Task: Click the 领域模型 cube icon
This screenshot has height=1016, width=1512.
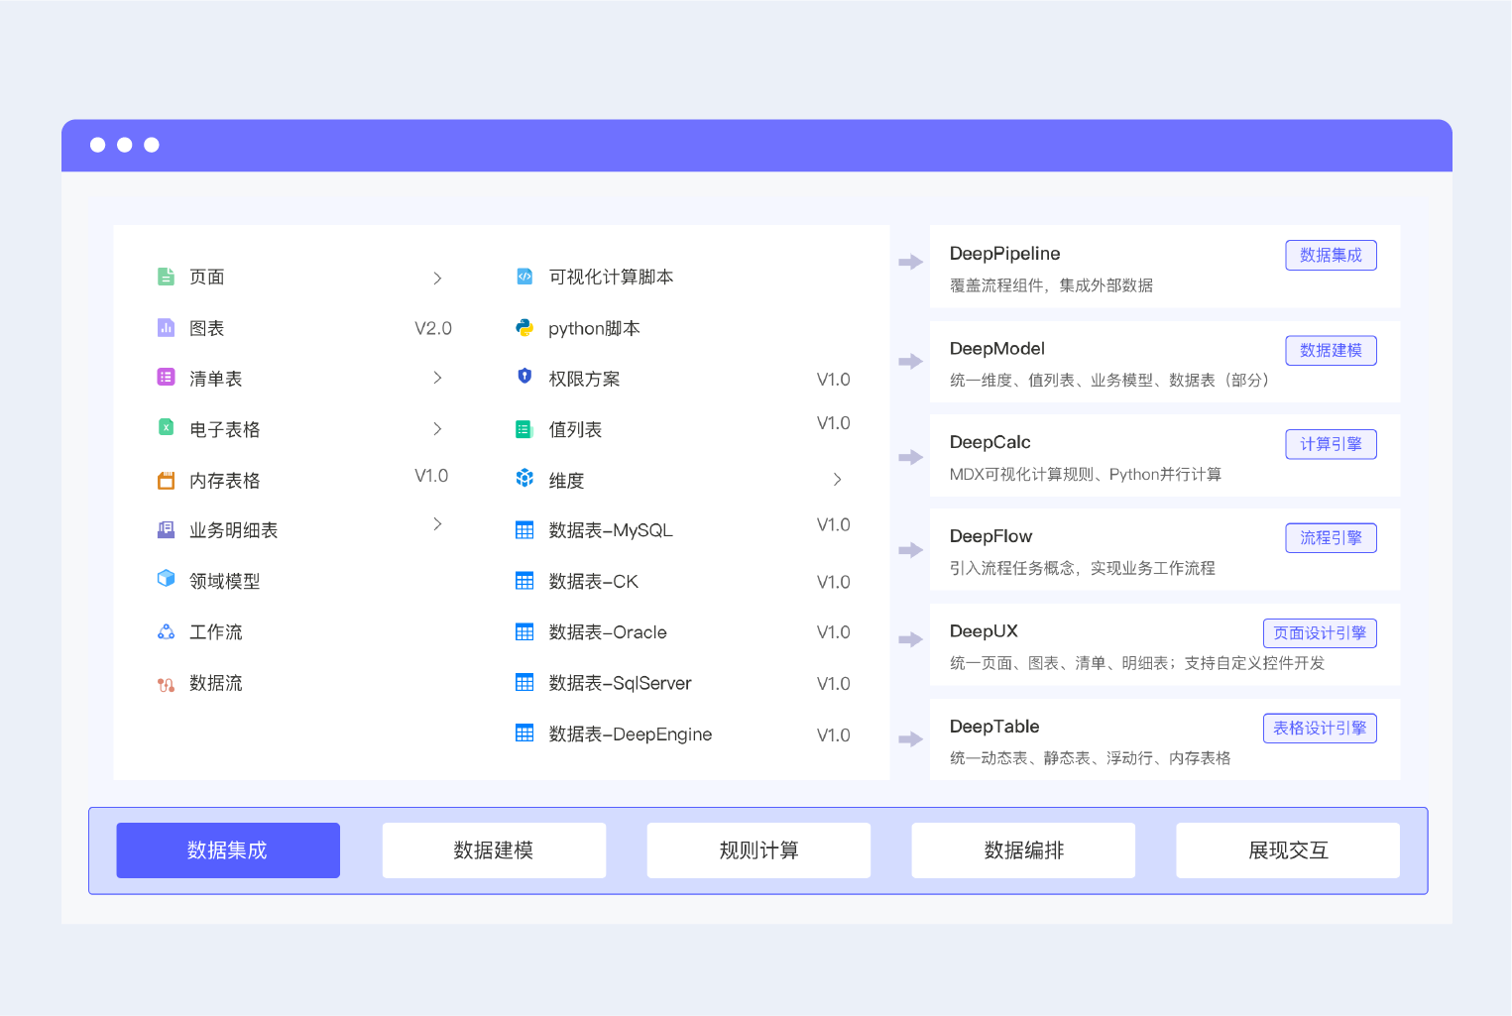Action: click(166, 579)
